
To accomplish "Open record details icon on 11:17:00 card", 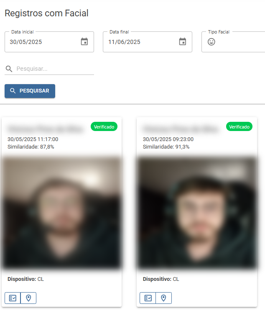I will click(13, 298).
